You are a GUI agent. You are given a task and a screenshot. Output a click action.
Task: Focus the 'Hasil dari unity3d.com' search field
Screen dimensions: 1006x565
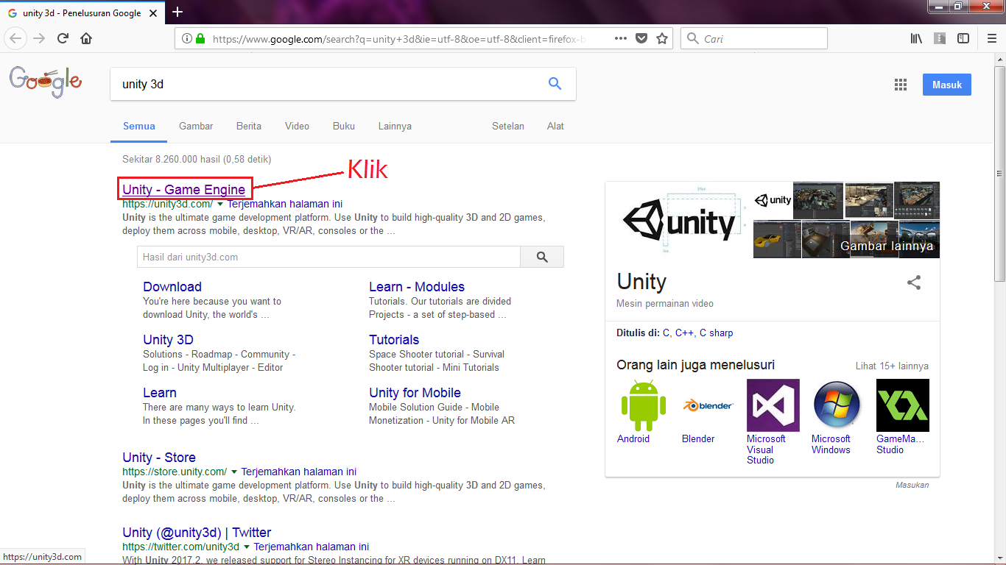[x=328, y=257]
